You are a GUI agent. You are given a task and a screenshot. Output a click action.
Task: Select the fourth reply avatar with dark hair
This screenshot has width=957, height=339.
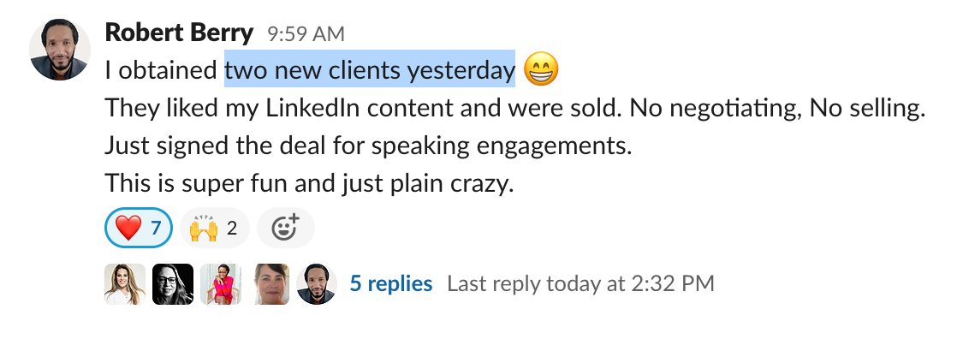point(269,284)
